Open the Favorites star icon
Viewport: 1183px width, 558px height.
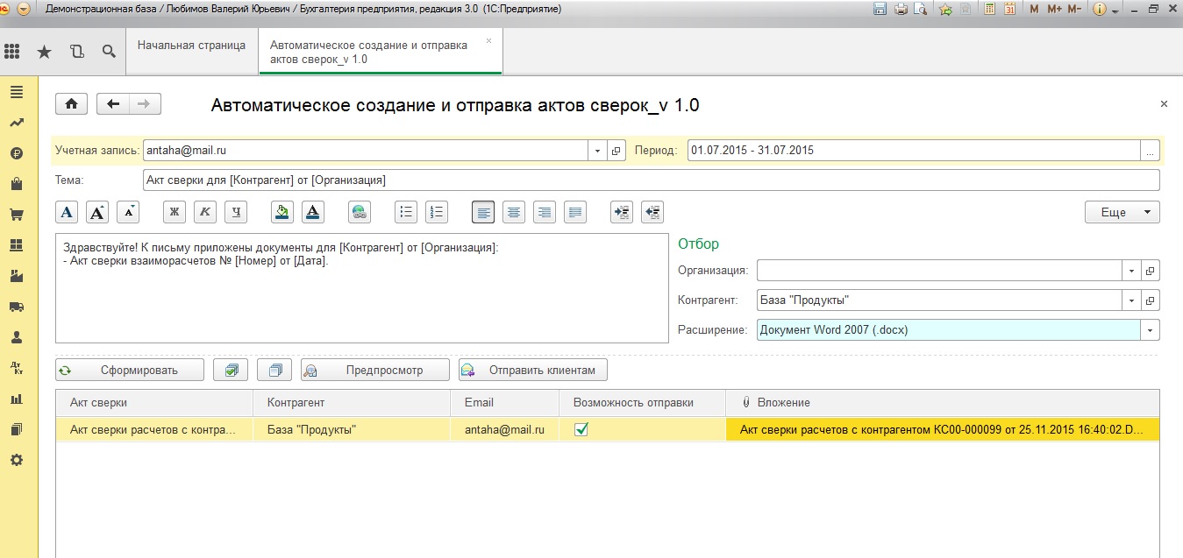click(x=44, y=52)
